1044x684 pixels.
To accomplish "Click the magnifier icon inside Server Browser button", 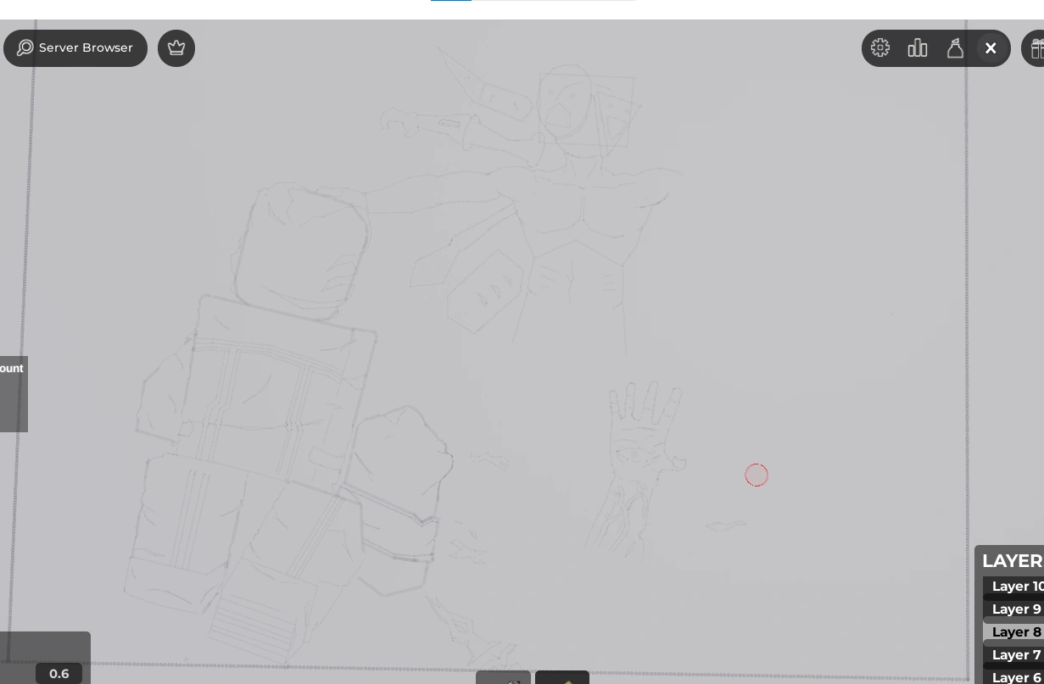I will pyautogui.click(x=25, y=47).
